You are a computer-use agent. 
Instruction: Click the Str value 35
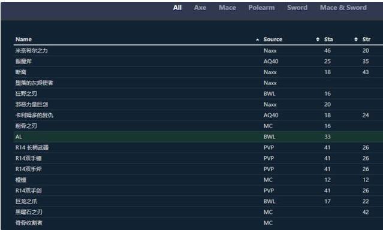(x=366, y=61)
